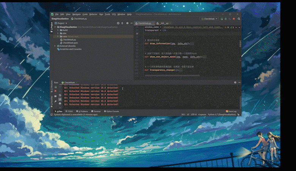Toggle scroll-to-end in the Run console

(x=60, y=99)
